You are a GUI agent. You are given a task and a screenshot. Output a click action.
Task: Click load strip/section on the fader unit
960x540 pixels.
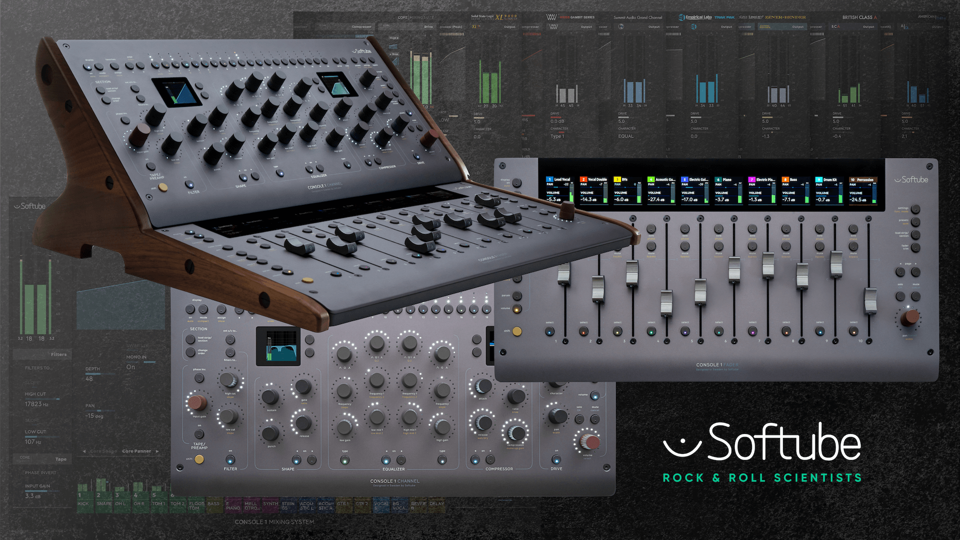(x=915, y=234)
